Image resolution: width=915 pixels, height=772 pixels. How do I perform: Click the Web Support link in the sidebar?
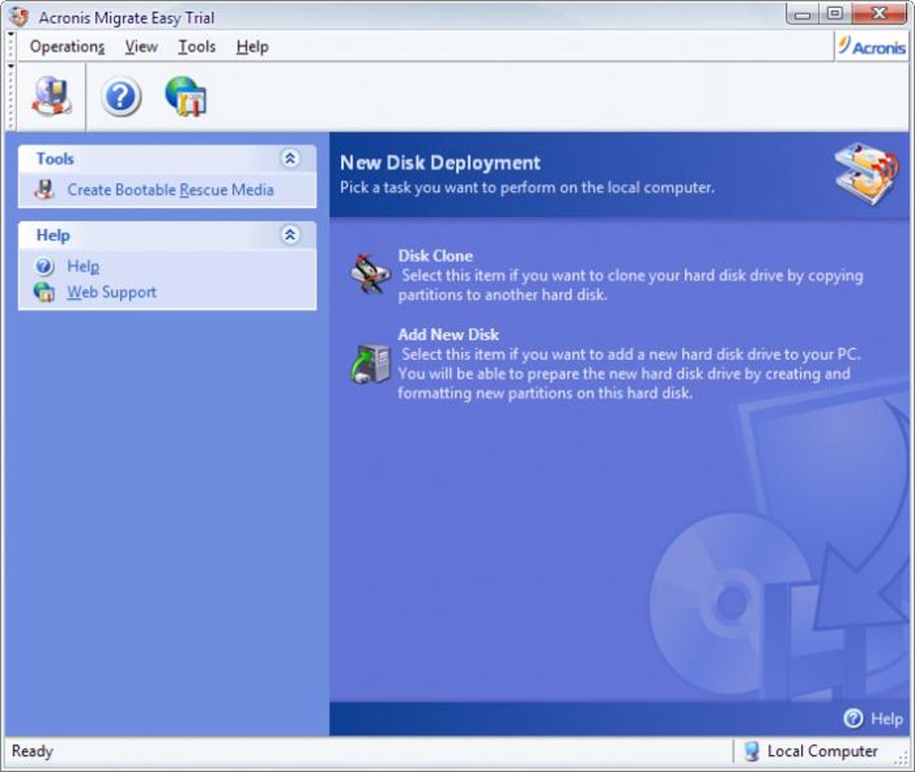111,292
